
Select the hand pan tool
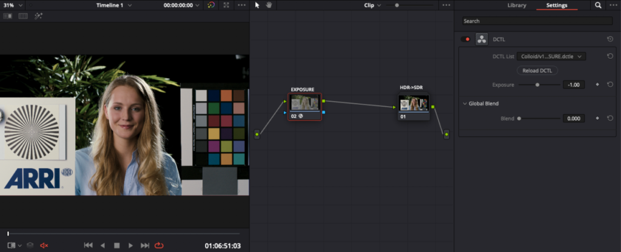[269, 5]
